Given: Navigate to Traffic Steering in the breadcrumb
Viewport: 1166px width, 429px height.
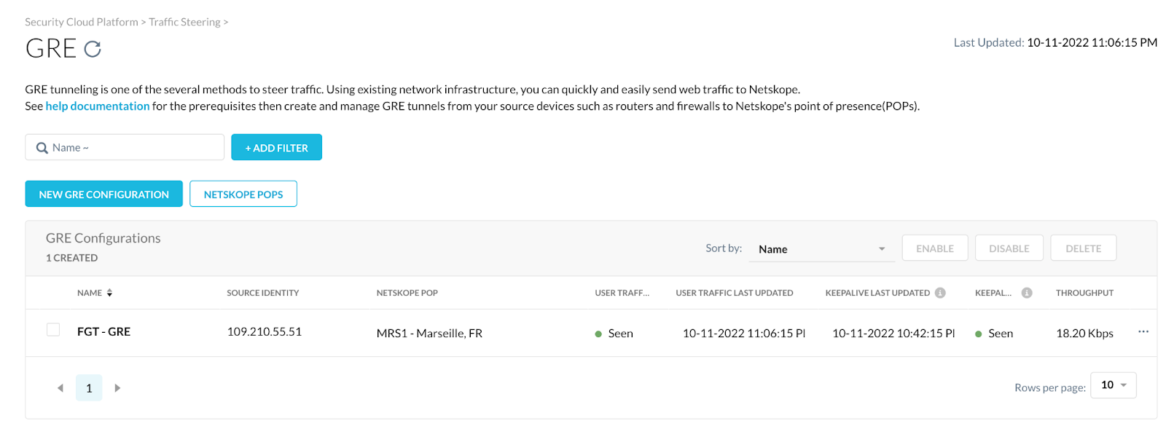Looking at the screenshot, I should pos(184,22).
